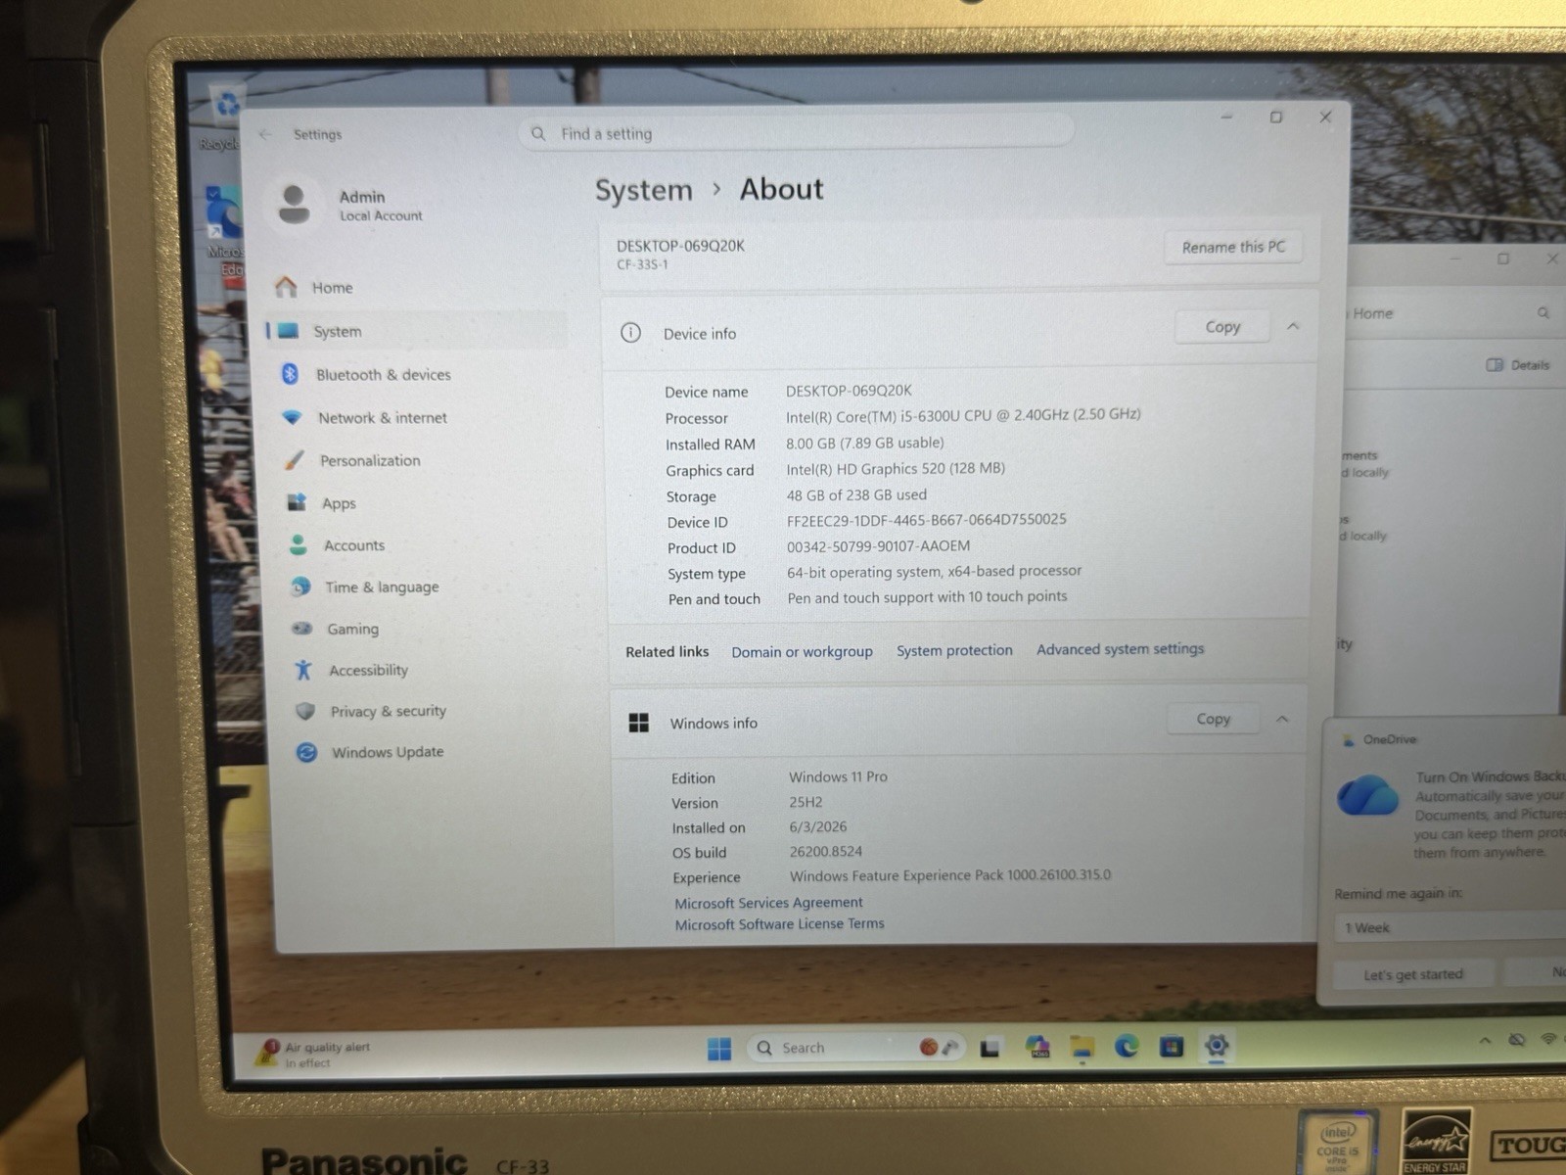This screenshot has width=1566, height=1175.
Task: Click the search magnifier in Find a setting
Action: coord(538,133)
